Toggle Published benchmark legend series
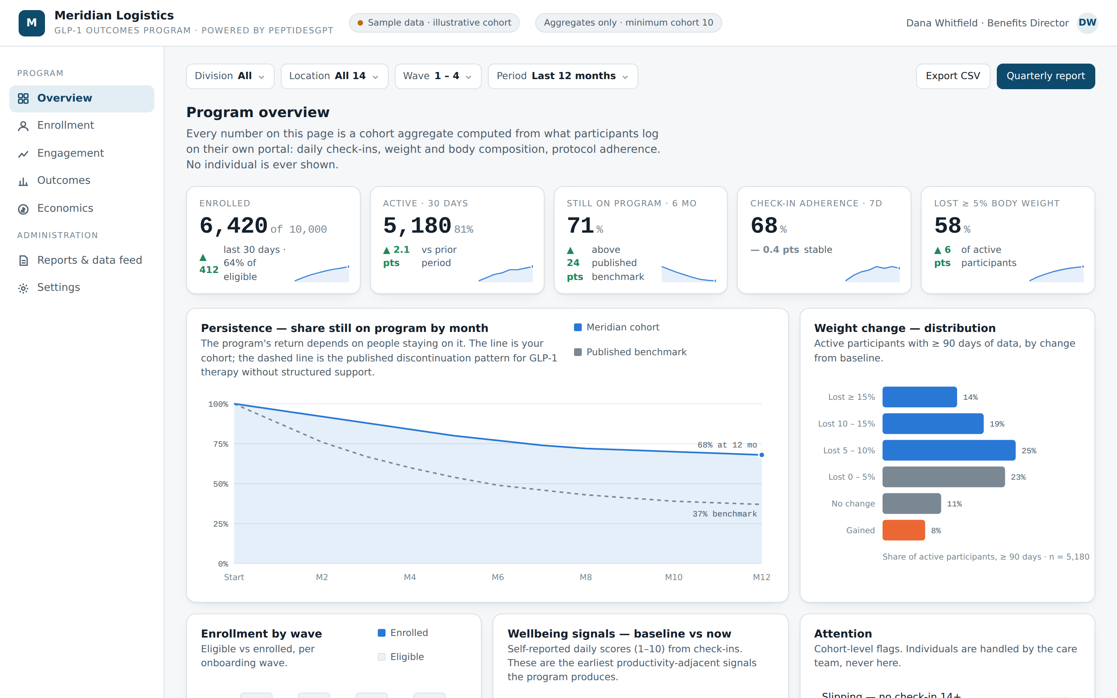Viewport: 1117px width, 698px height. [630, 352]
